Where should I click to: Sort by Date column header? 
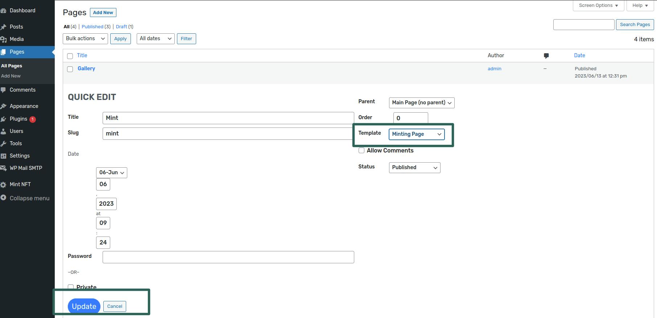(x=579, y=55)
